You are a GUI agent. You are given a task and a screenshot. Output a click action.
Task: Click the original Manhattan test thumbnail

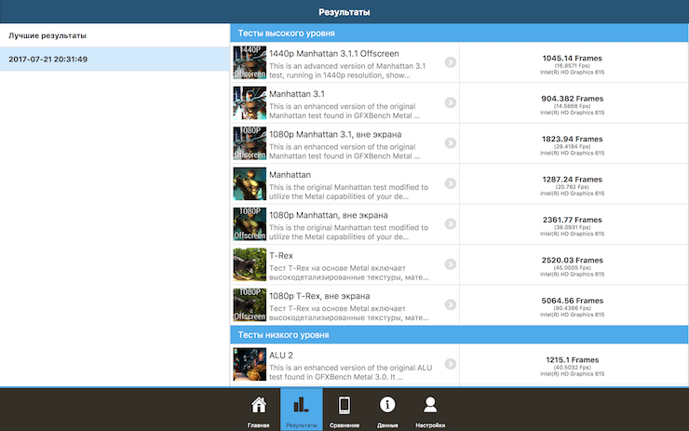(250, 183)
